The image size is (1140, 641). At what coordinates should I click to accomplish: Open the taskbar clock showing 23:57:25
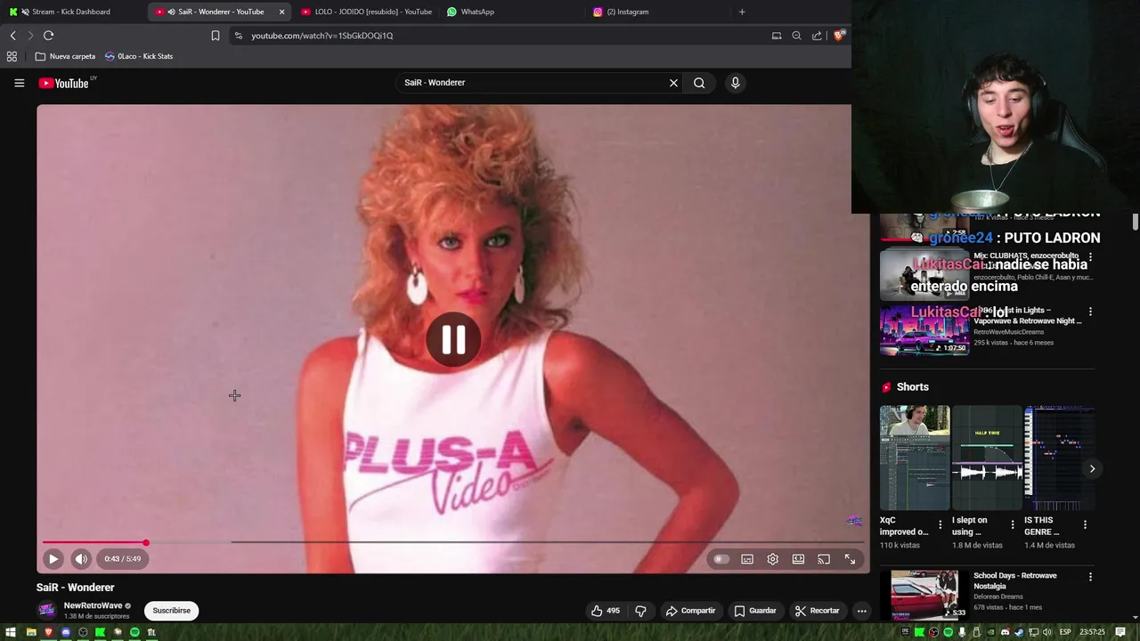[x=1092, y=632]
